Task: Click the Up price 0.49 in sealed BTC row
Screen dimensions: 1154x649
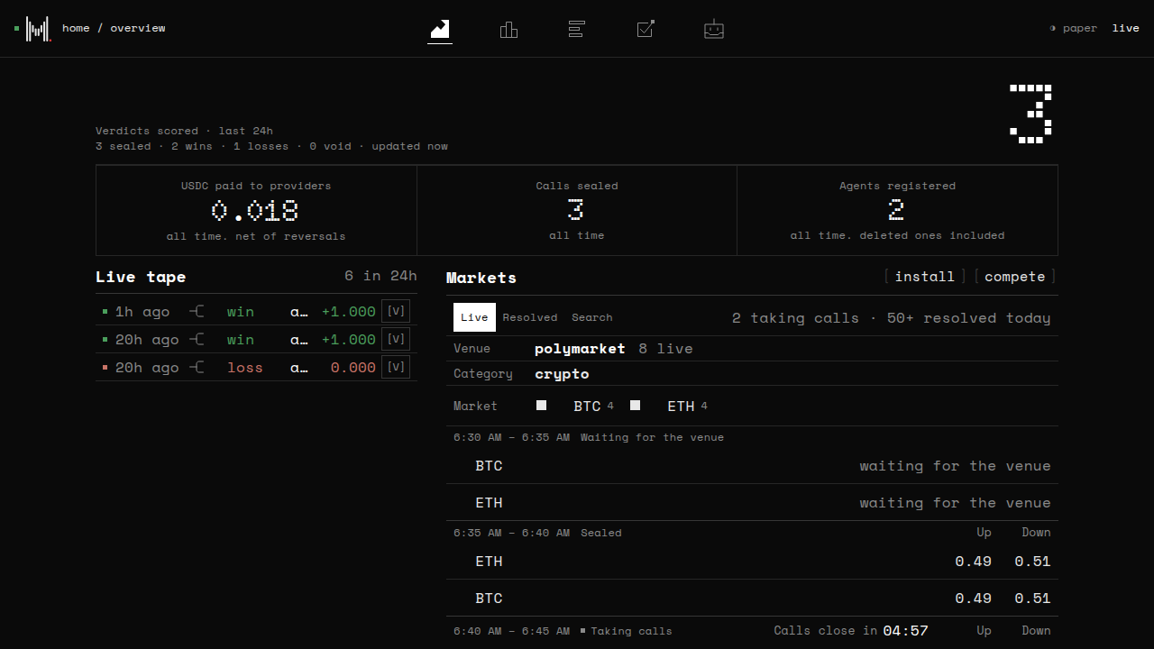Action: pyautogui.click(x=974, y=599)
